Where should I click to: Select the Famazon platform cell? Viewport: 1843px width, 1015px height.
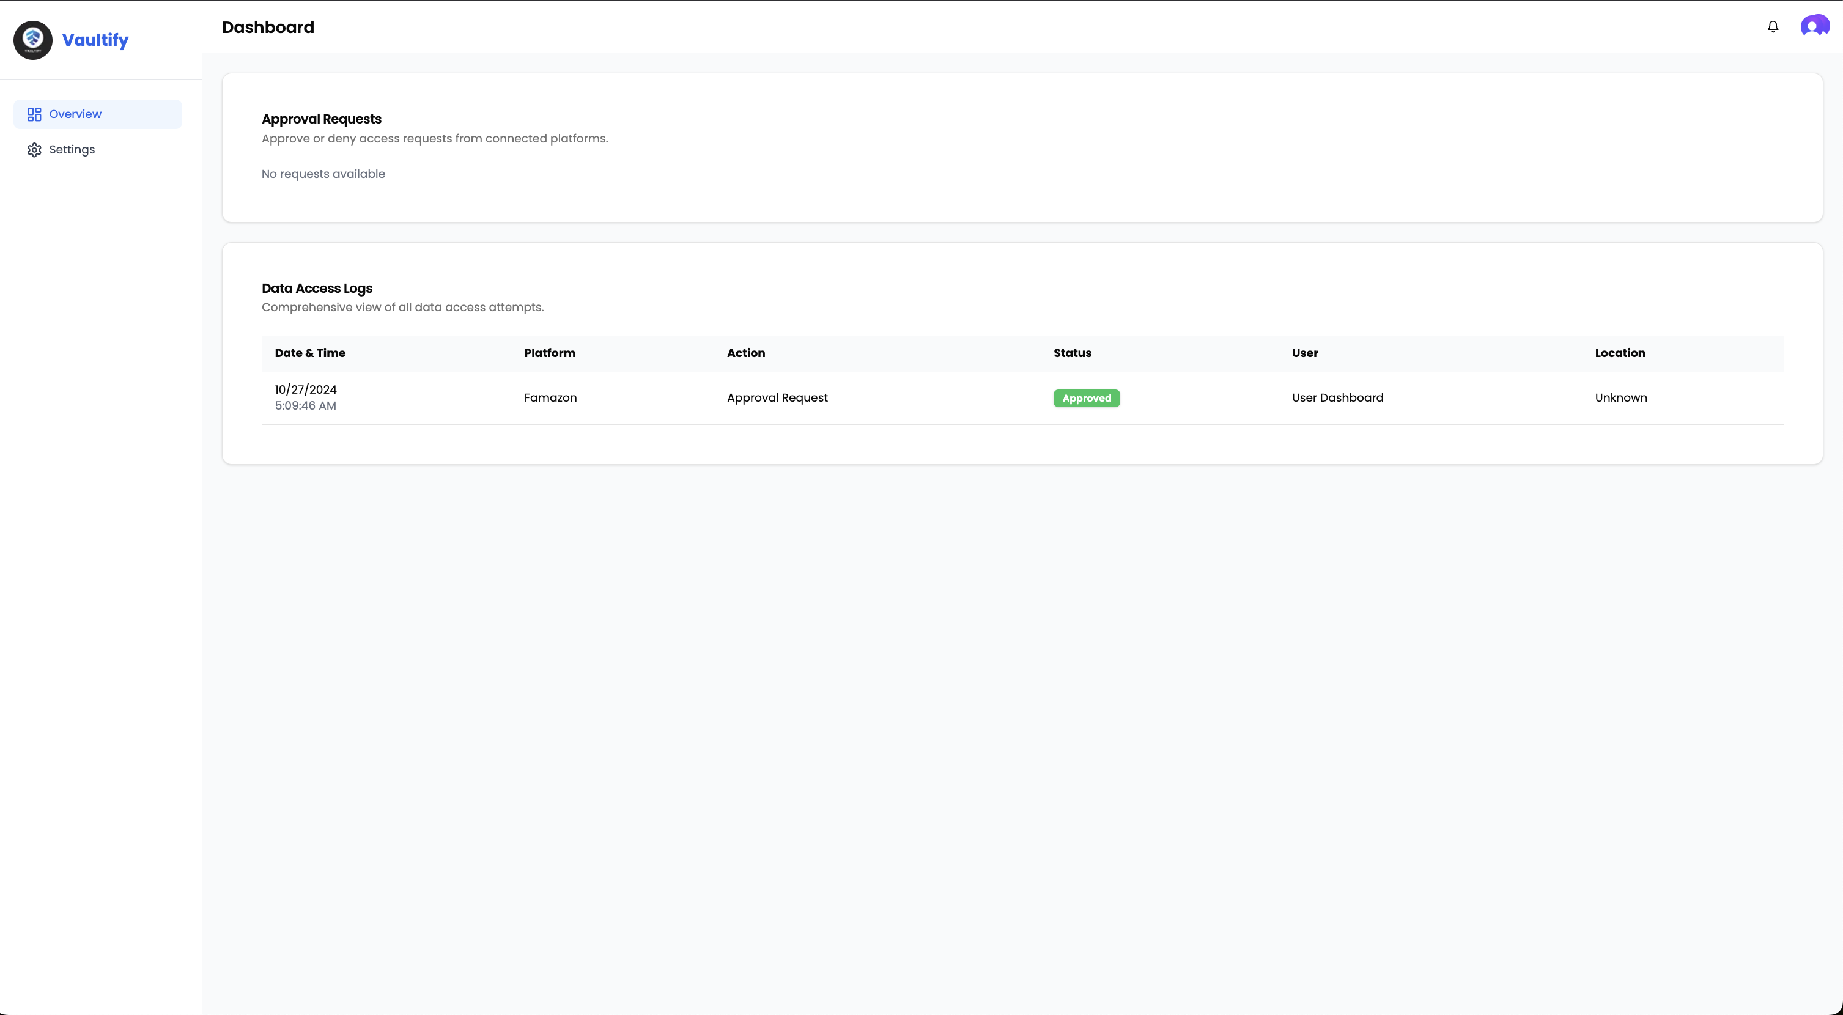point(550,397)
